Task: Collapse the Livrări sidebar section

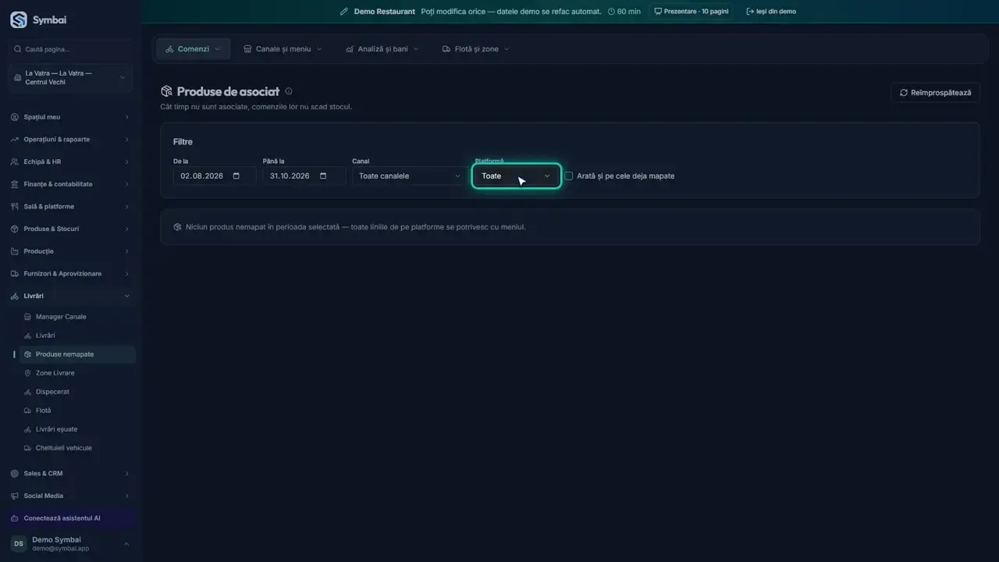Action: pyautogui.click(x=70, y=296)
